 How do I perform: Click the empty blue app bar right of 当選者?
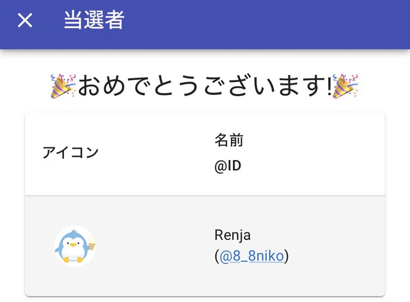[x=266, y=25]
